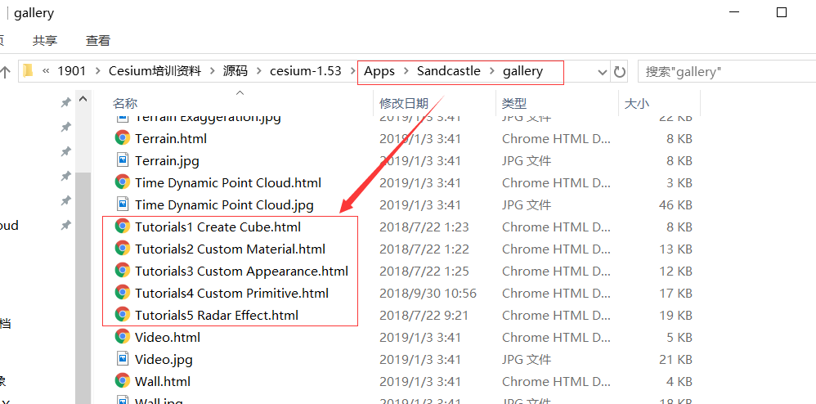Open the 共享 ribbon tab

pos(45,40)
